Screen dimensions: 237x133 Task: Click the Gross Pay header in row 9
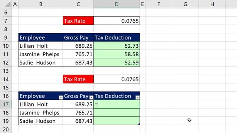tap(78, 37)
